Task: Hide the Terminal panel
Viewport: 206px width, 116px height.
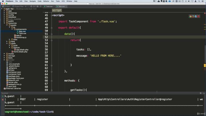Action: [204, 93]
